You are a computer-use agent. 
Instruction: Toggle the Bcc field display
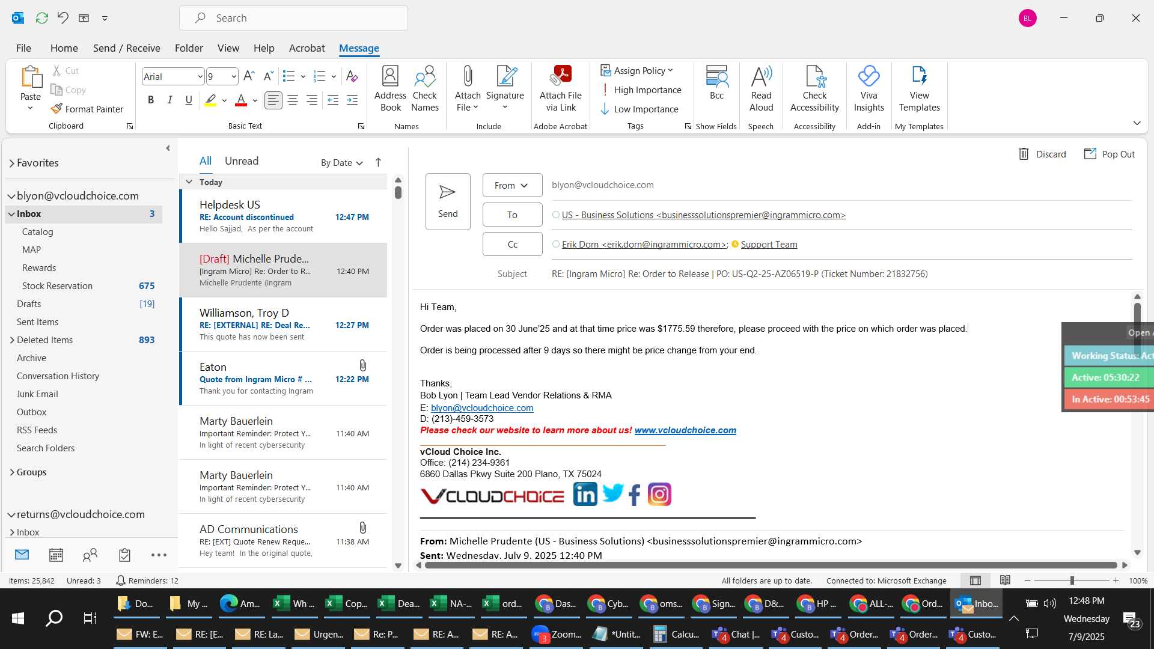(x=716, y=83)
